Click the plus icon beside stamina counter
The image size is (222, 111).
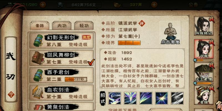[42, 5]
